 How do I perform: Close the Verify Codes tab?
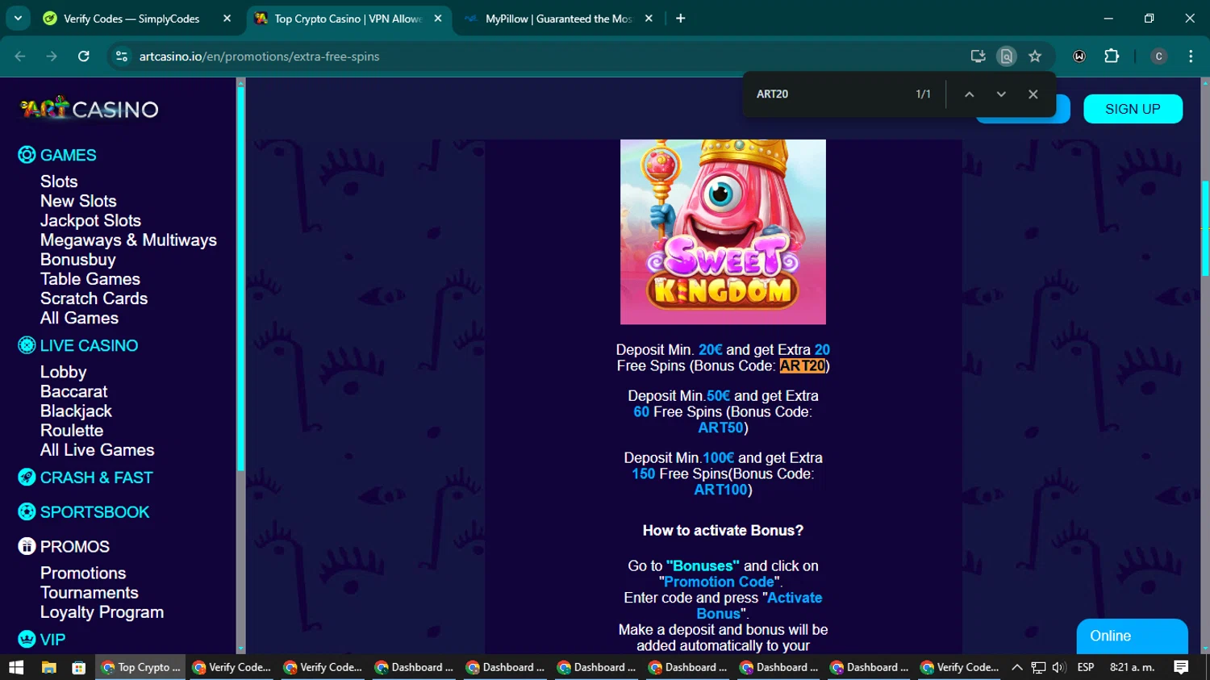coord(227,19)
